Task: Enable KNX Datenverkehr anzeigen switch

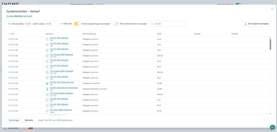Action: tap(116, 24)
